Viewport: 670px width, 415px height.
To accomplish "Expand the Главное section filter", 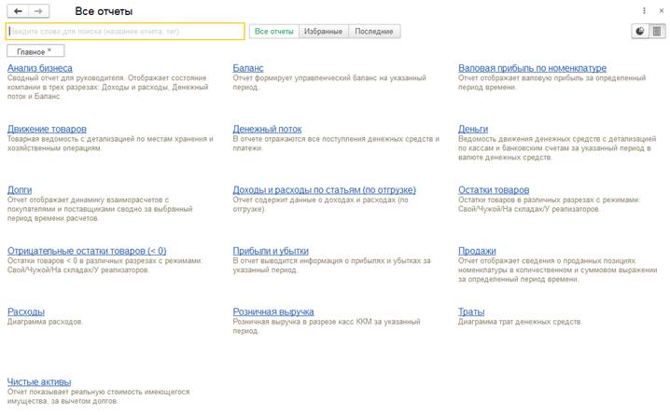I will click(35, 51).
